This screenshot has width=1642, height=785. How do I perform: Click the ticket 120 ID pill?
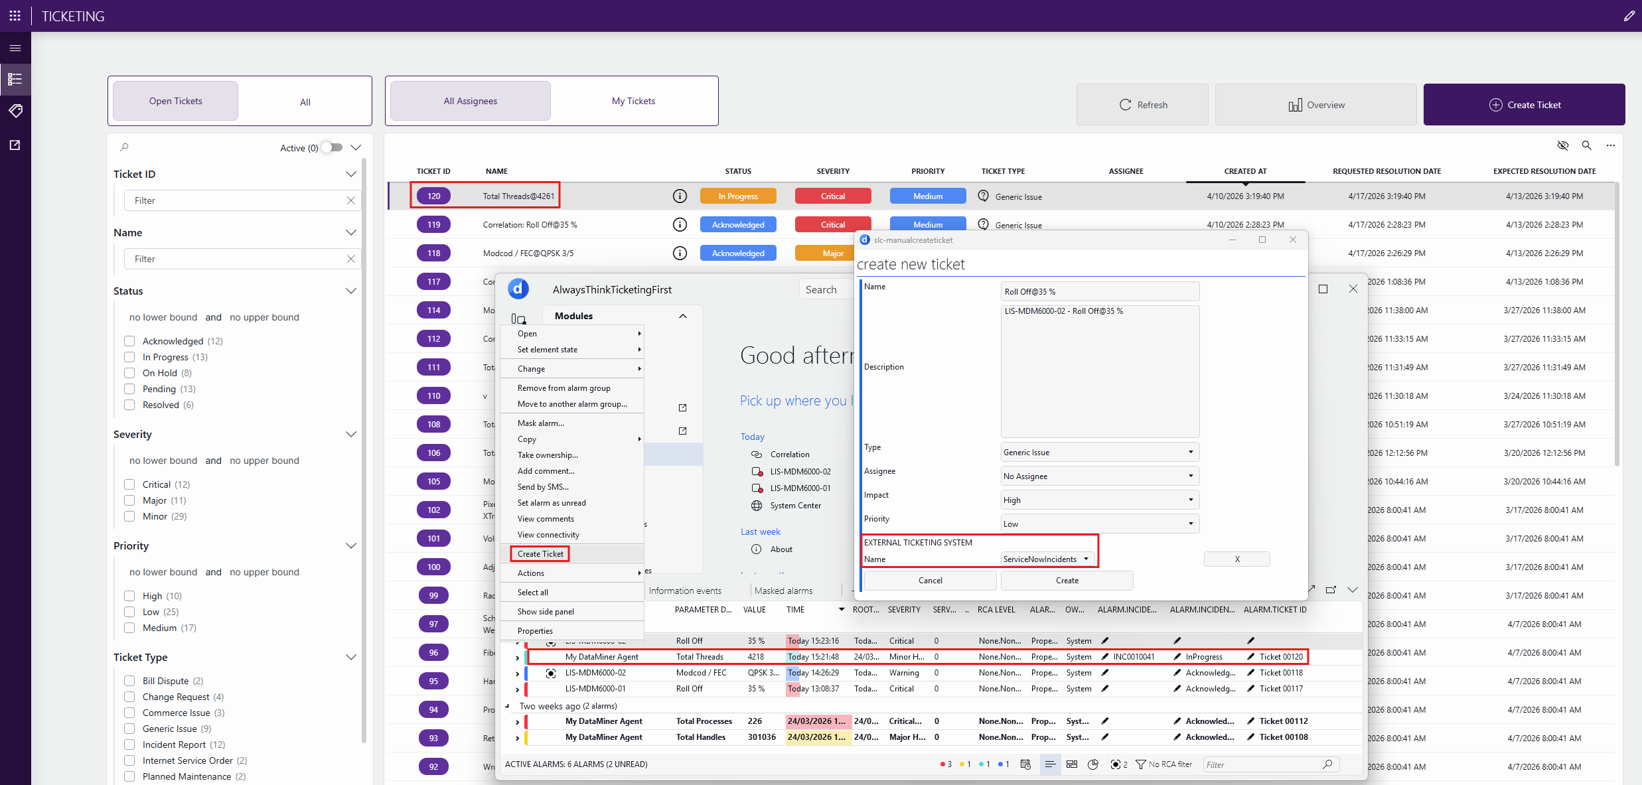point(433,196)
